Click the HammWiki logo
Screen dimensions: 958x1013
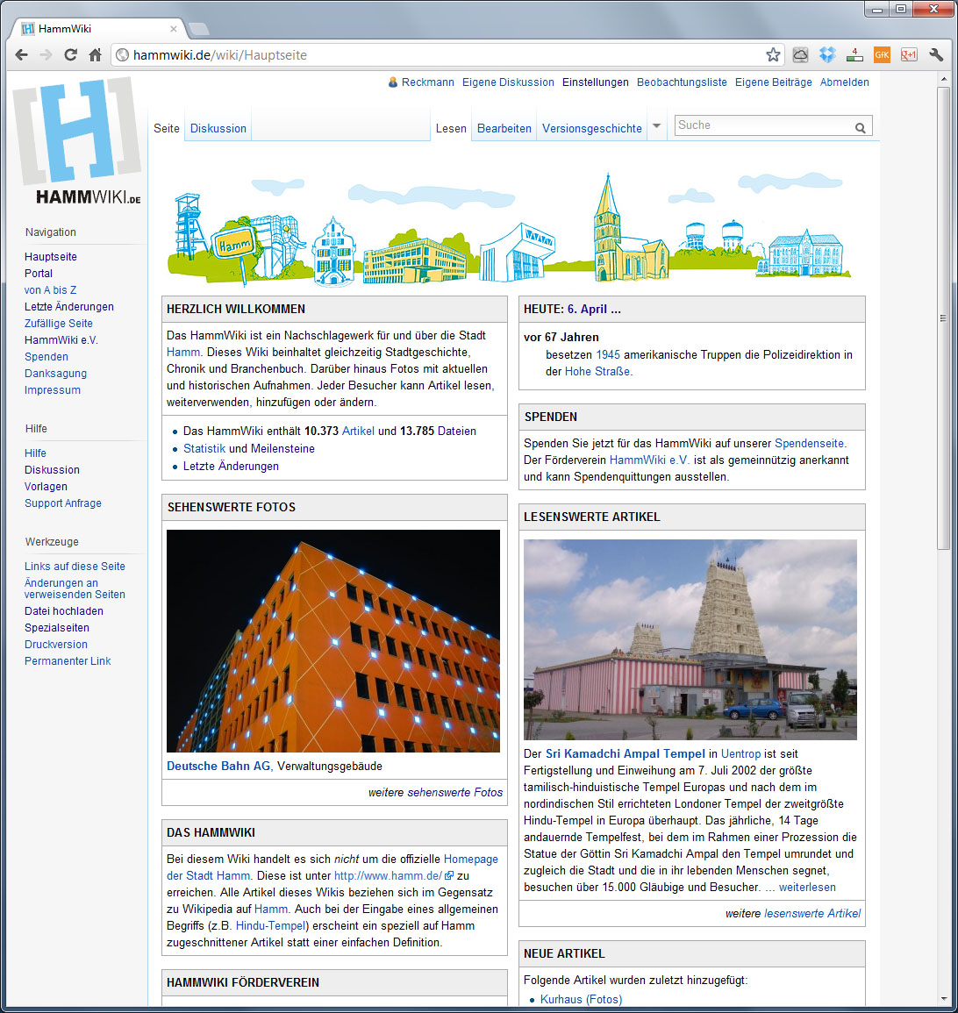click(77, 140)
